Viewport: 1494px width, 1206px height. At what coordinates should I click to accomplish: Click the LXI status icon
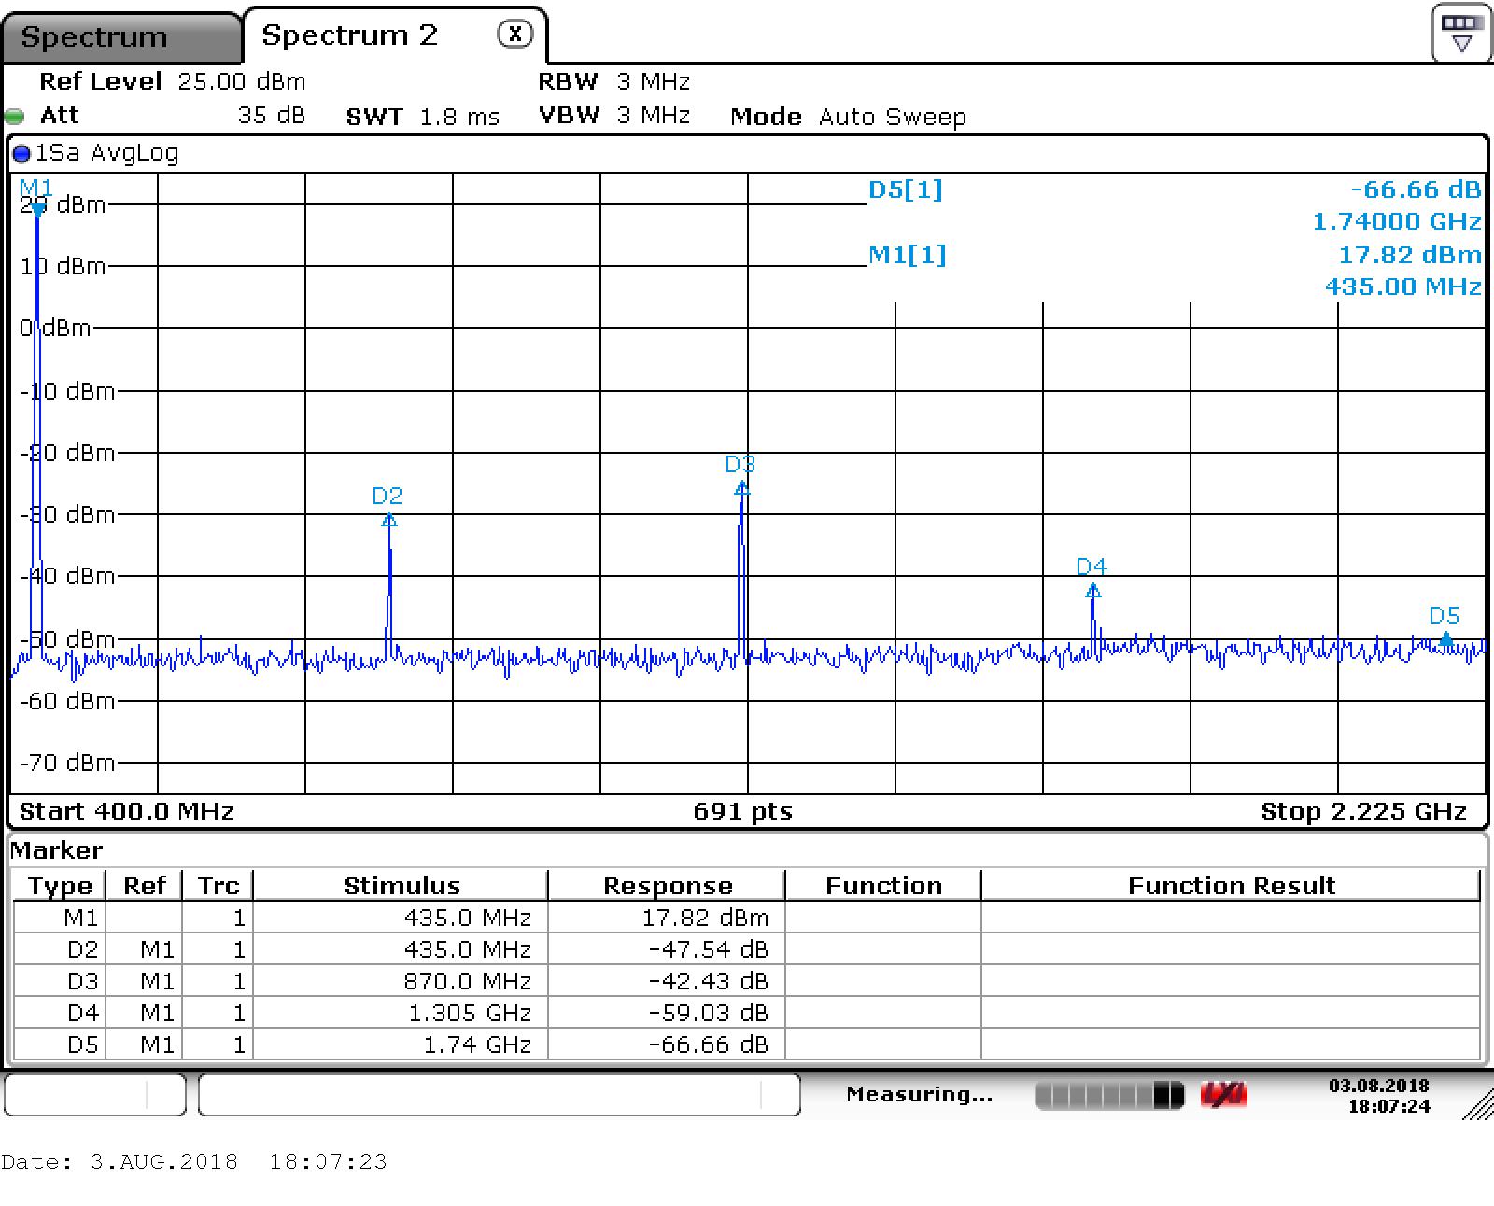(x=1223, y=1095)
